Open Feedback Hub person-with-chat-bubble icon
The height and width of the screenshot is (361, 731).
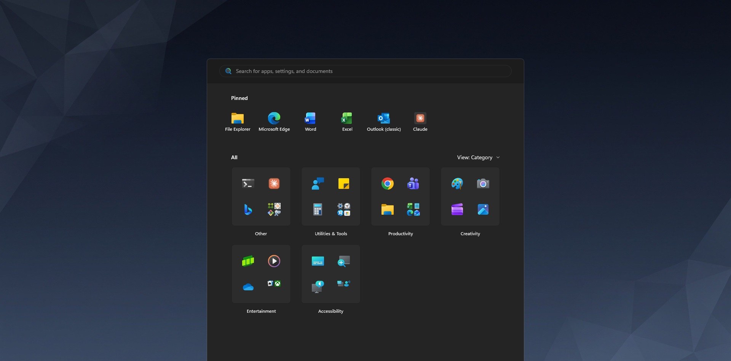(318, 184)
